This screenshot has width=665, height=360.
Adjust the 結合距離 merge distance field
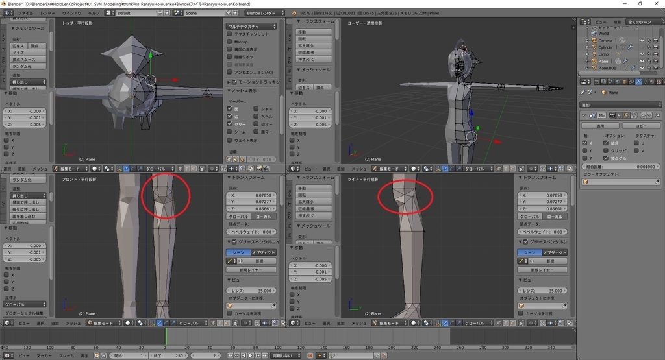(x=620, y=167)
